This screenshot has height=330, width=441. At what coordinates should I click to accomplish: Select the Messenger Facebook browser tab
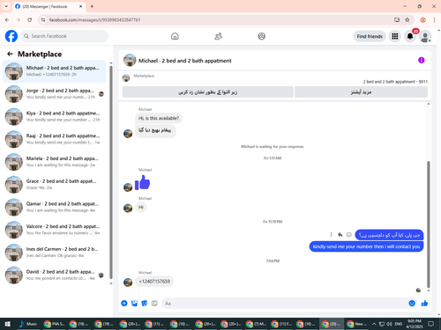pyautogui.click(x=49, y=6)
